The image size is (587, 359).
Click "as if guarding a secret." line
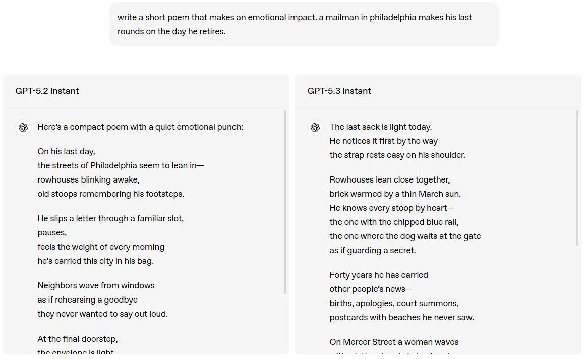tap(373, 251)
